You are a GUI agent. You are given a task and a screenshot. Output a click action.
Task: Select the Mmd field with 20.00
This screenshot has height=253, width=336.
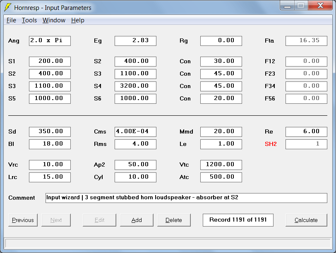point(221,131)
